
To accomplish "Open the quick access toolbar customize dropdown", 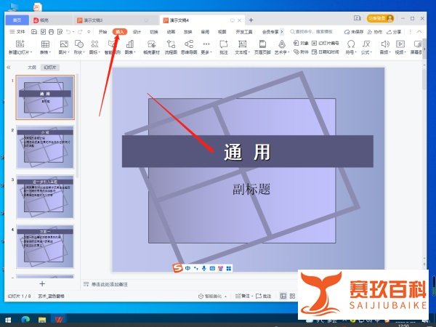I will point(89,32).
